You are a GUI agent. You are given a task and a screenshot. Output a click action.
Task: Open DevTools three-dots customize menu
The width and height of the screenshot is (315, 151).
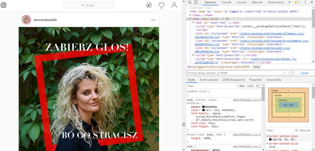tap(305, 2)
